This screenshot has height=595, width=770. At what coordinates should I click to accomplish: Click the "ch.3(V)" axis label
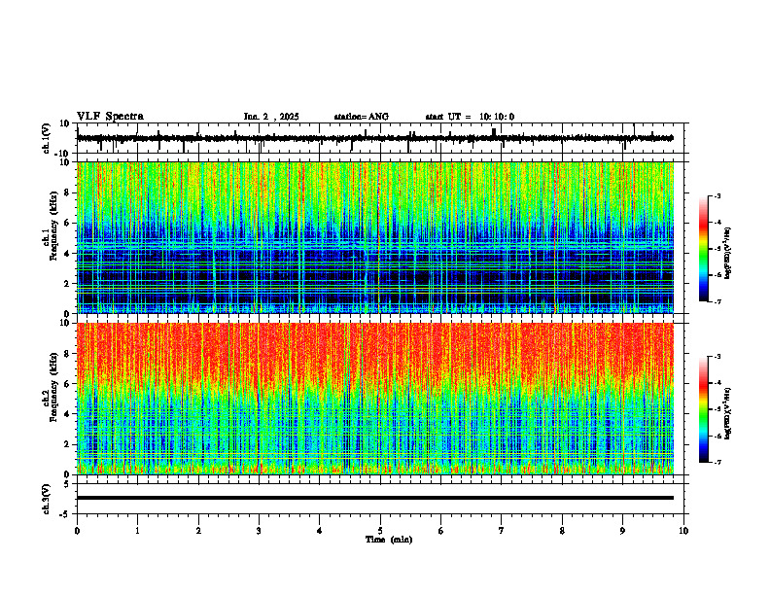(47, 500)
